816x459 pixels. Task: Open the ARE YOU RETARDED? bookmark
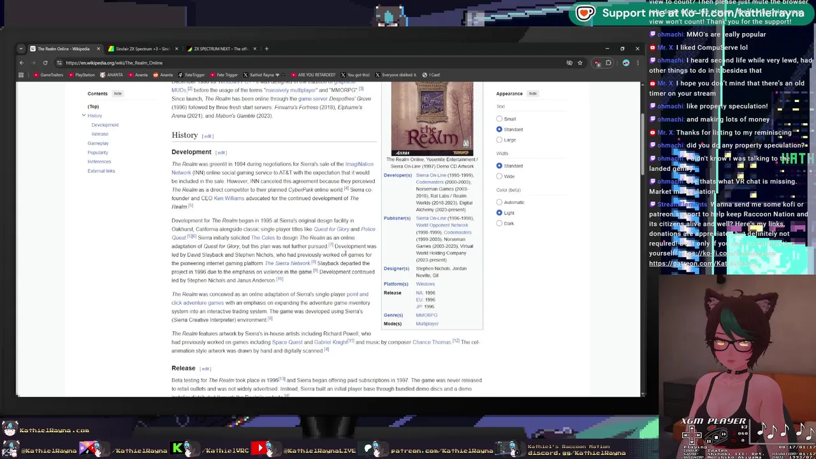click(313, 75)
